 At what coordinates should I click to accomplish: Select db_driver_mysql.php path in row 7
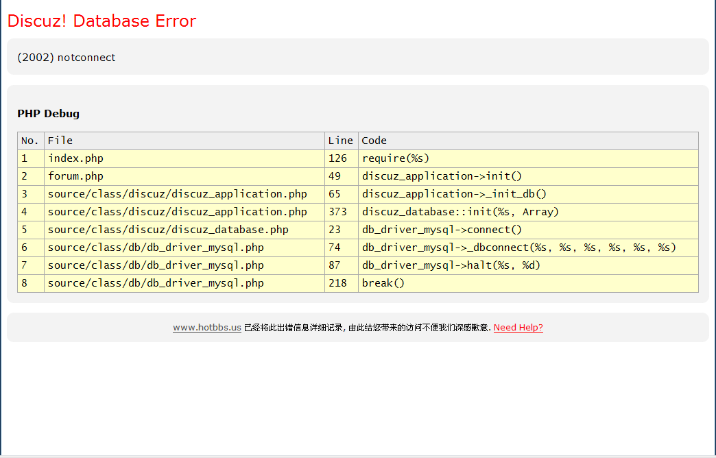tap(184, 265)
